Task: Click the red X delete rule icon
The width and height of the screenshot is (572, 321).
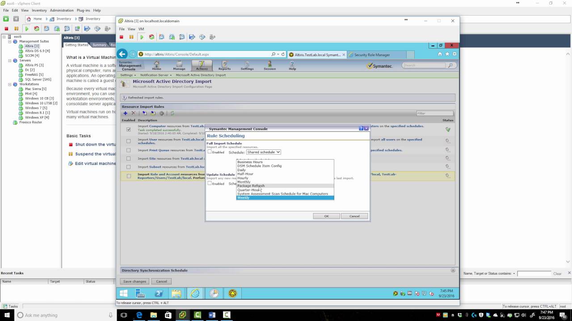Action: 133,113
